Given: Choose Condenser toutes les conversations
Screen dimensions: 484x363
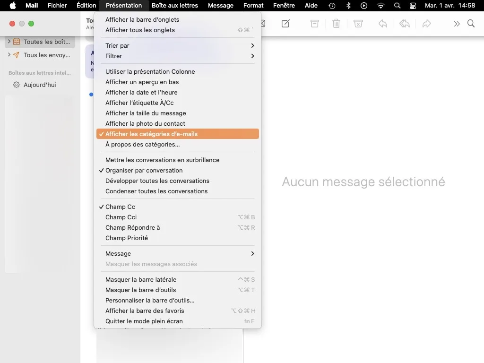Looking at the screenshot, I should (x=178, y=191).
